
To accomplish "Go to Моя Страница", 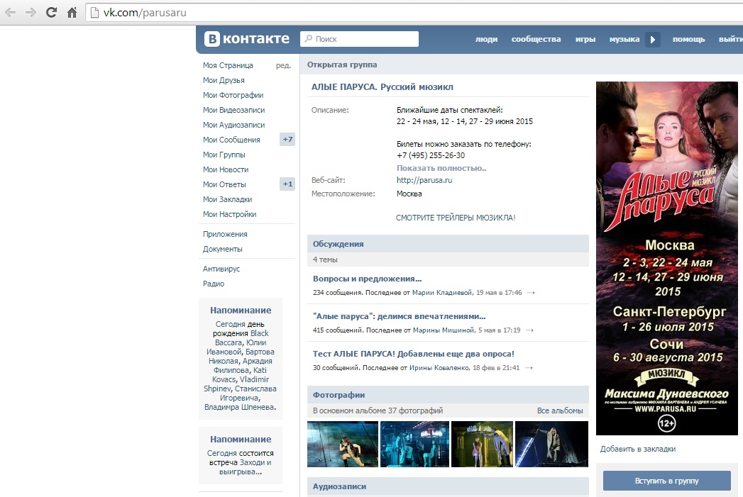I will pyautogui.click(x=228, y=65).
